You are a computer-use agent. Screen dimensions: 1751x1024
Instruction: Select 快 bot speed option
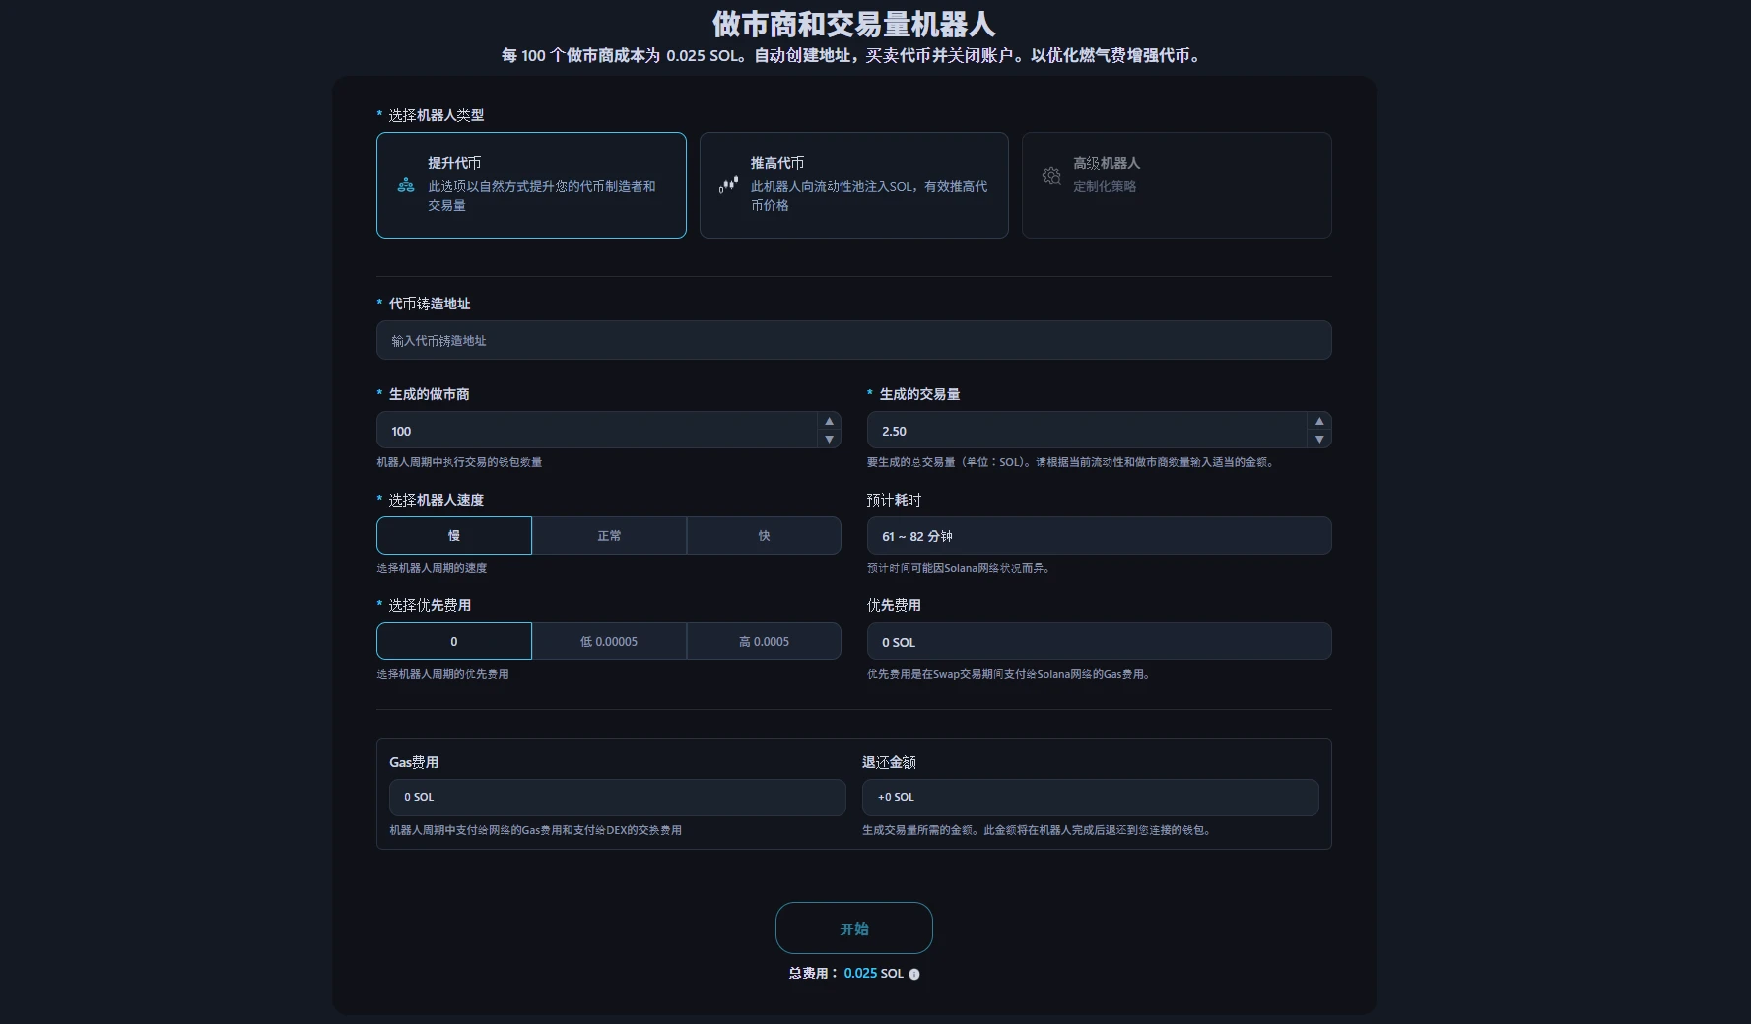click(x=764, y=535)
